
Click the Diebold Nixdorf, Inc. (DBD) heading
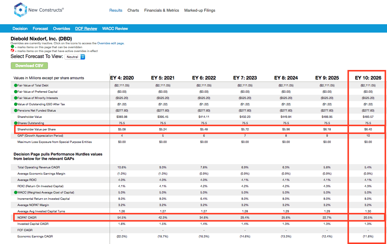41,39
